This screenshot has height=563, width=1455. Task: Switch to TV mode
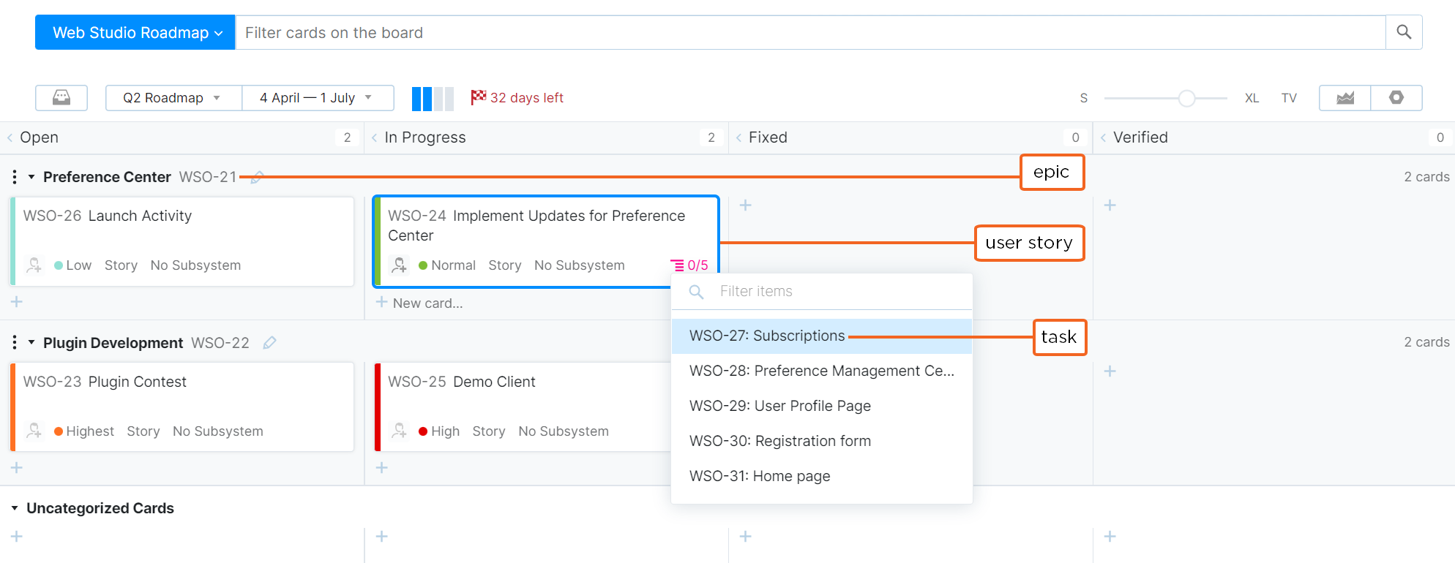click(x=1288, y=98)
